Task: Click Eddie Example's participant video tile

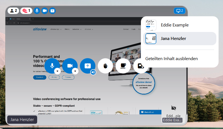Action: pos(174,112)
